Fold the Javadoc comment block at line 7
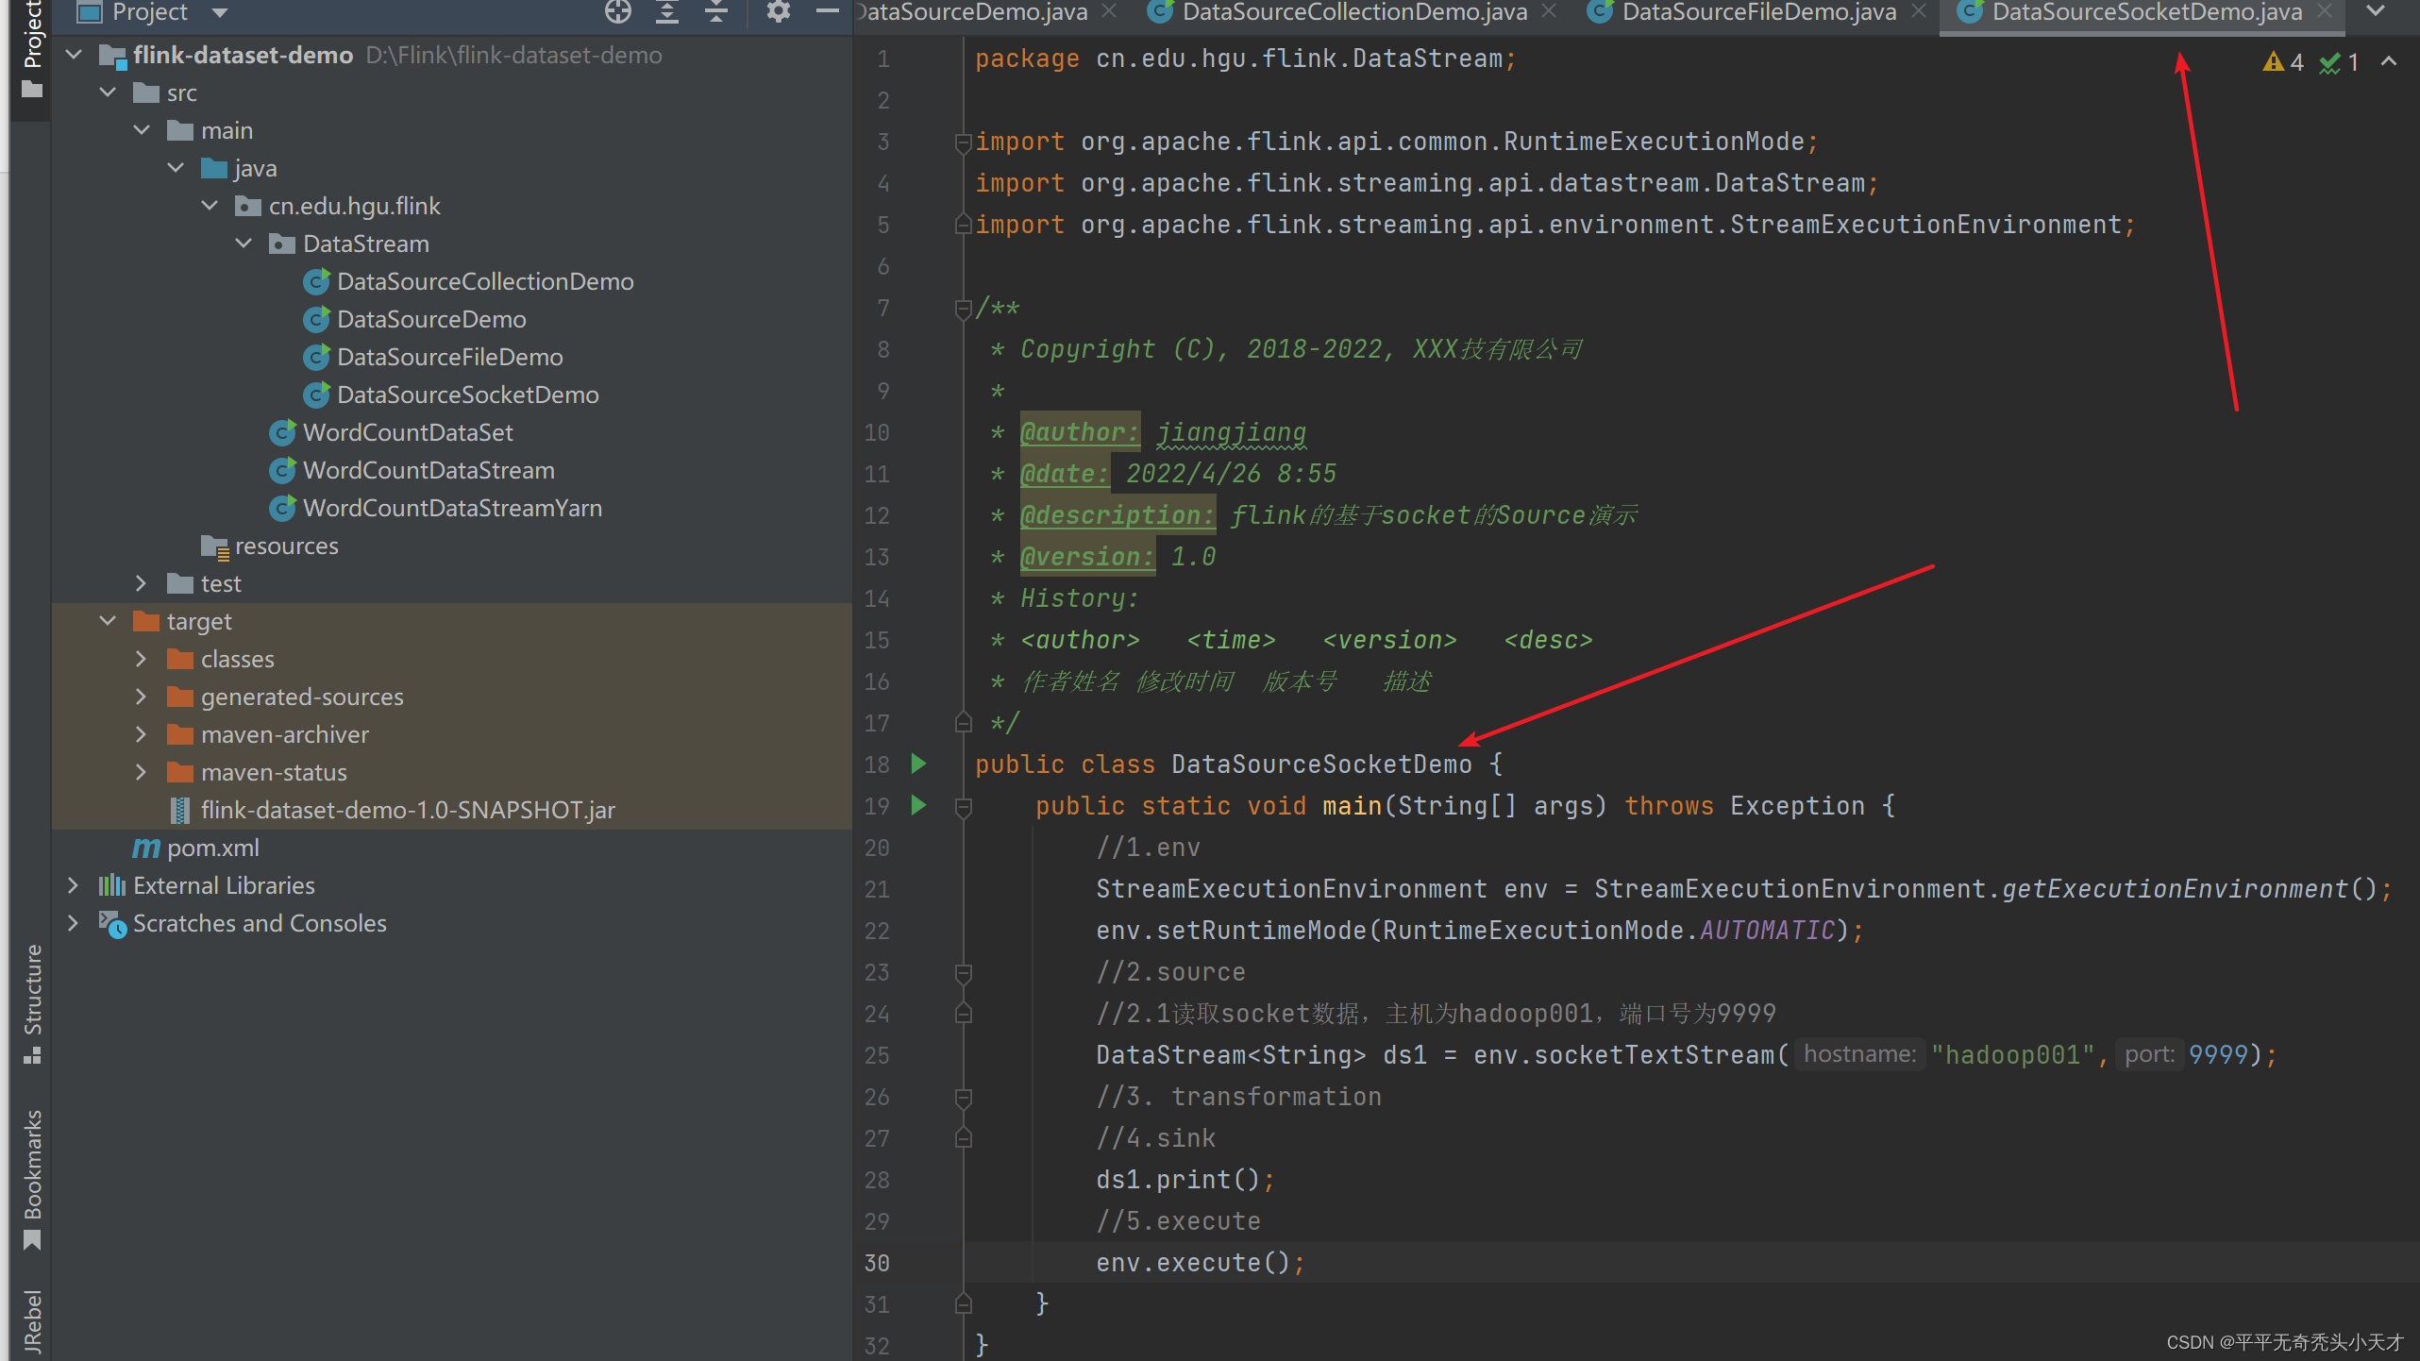The image size is (2420, 1361). 963,309
